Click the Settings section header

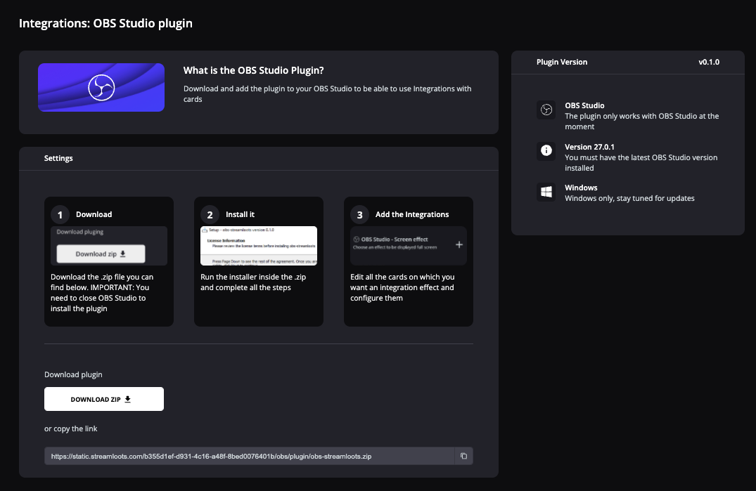[58, 158]
